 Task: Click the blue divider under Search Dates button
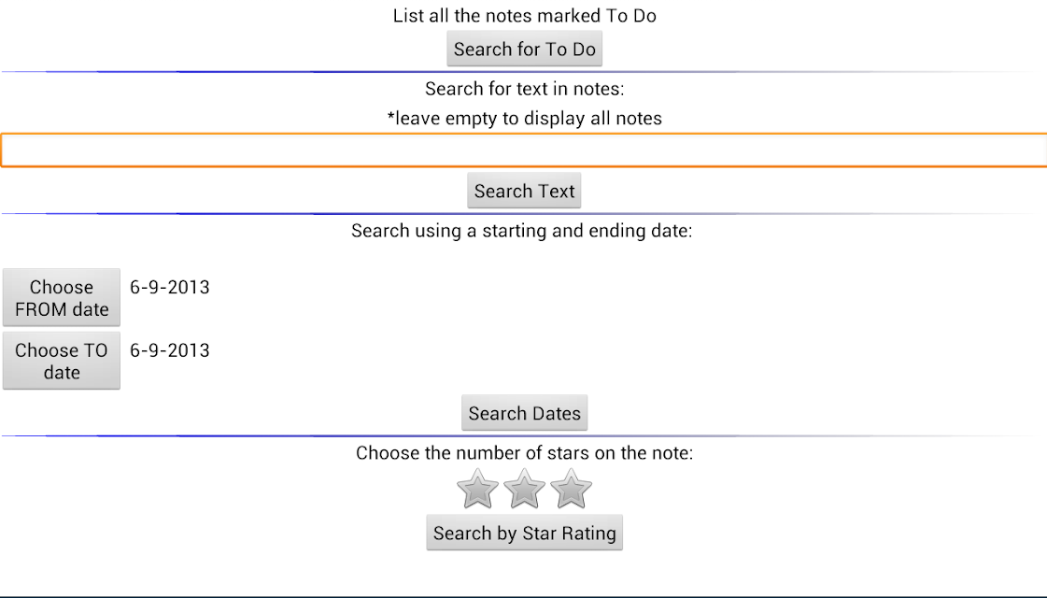point(523,435)
